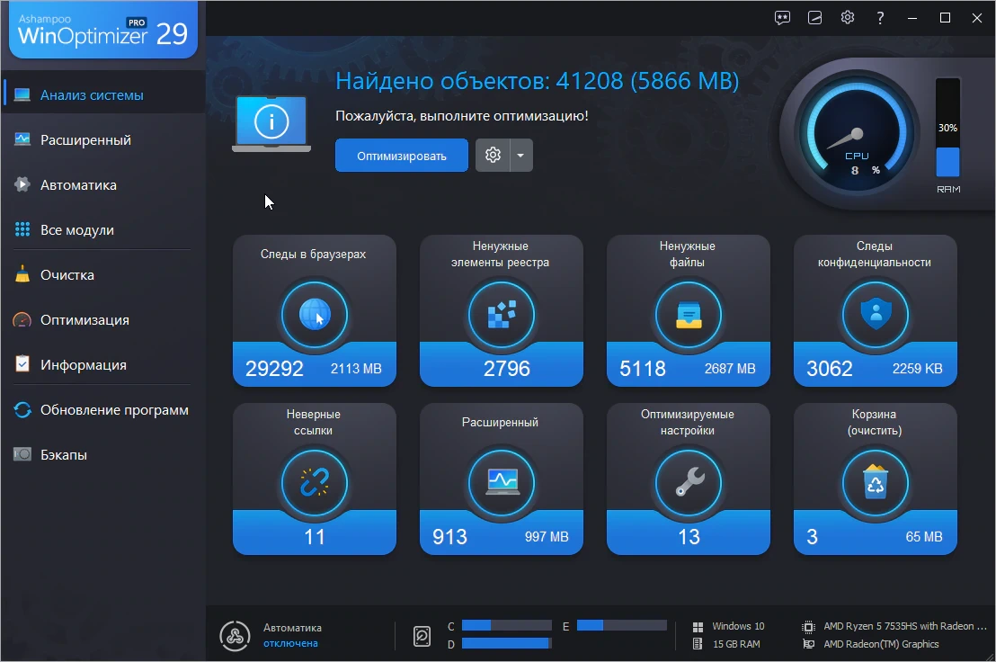Image resolution: width=996 pixels, height=662 pixels.
Task: Click shield icon in Следы конфиденциальности
Action: [x=876, y=315]
